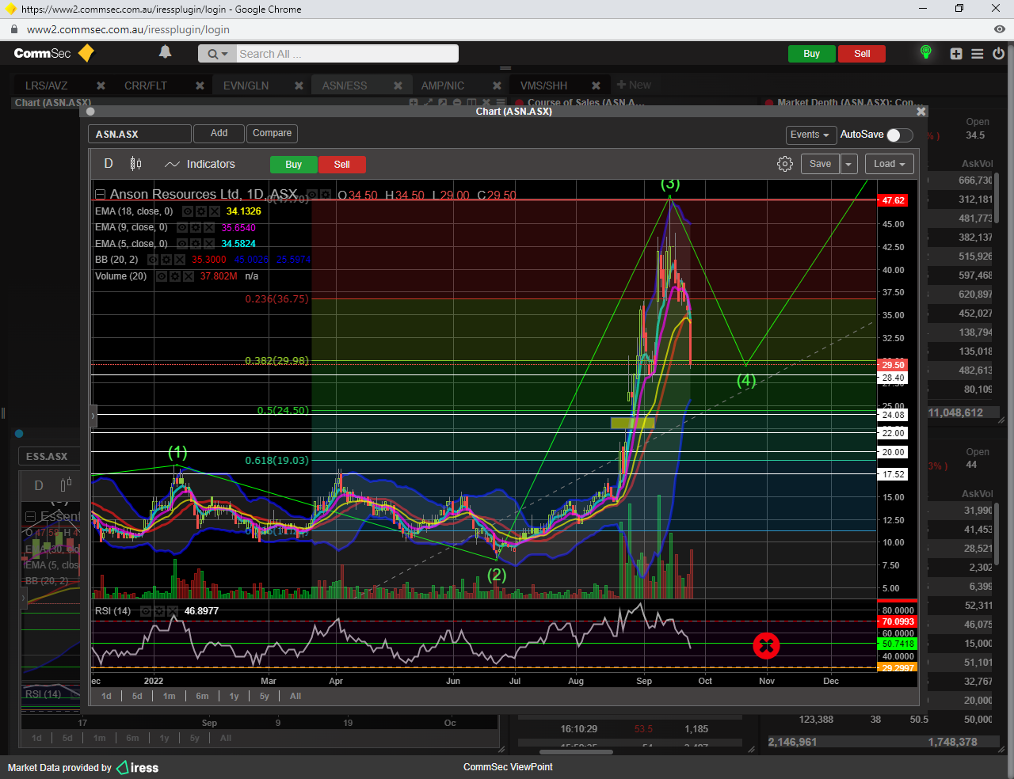Viewport: 1014px width, 779px height.
Task: Hide the EMA (9, close, 0) indicator
Action: pos(183,228)
